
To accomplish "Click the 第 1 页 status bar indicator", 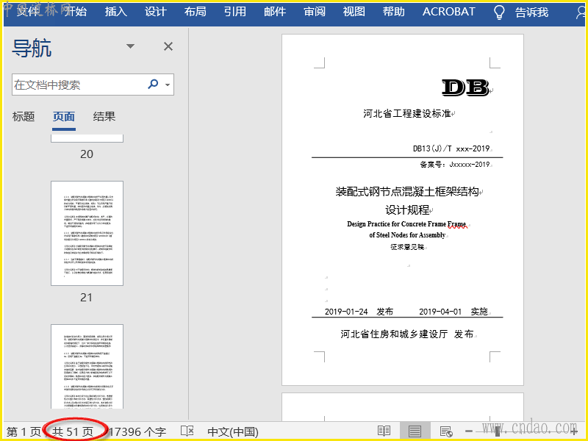I will click(24, 432).
